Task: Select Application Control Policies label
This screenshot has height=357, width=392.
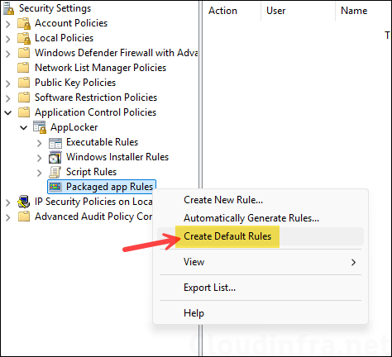Action: pos(96,112)
